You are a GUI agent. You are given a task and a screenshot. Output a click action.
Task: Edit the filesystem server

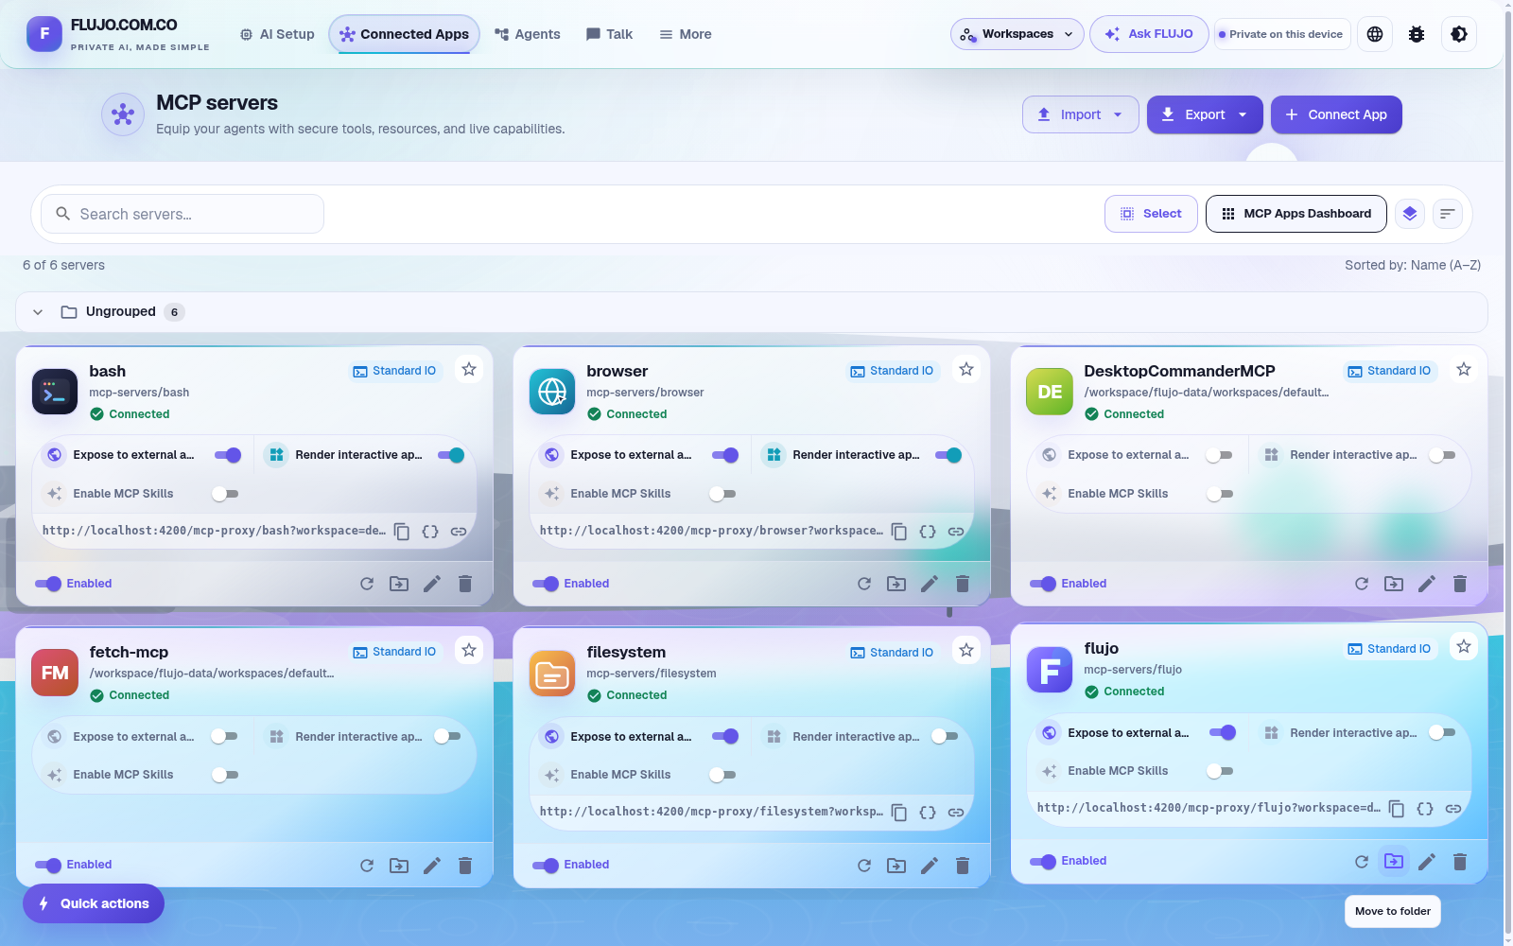tap(930, 866)
